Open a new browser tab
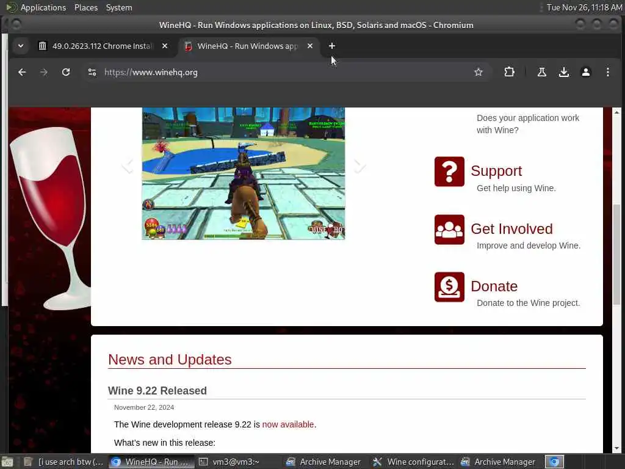This screenshot has width=625, height=469. (331, 46)
